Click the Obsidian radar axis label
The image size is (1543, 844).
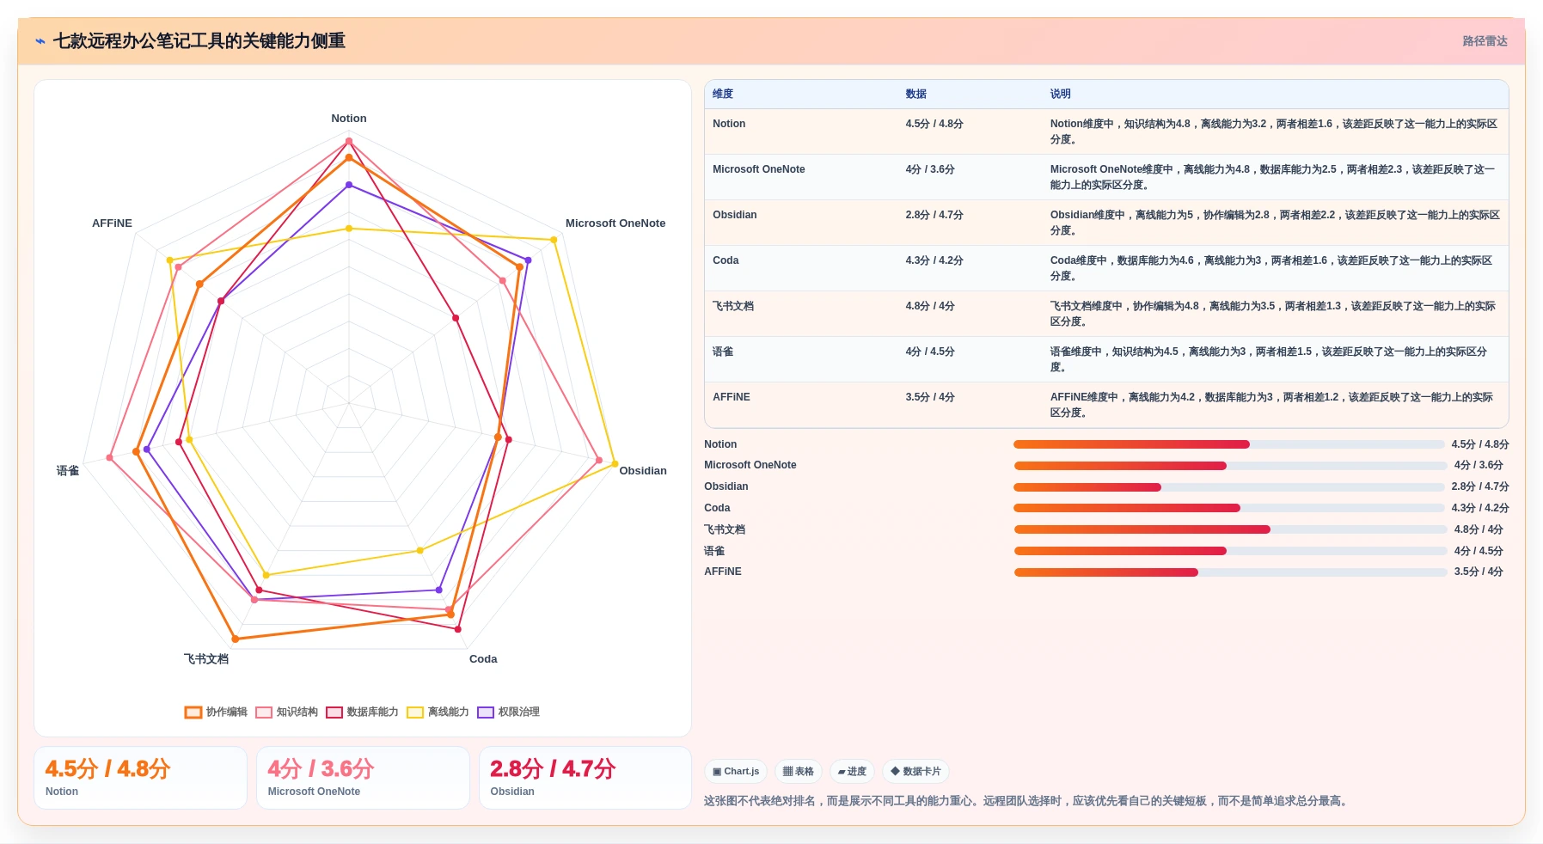[x=643, y=471]
